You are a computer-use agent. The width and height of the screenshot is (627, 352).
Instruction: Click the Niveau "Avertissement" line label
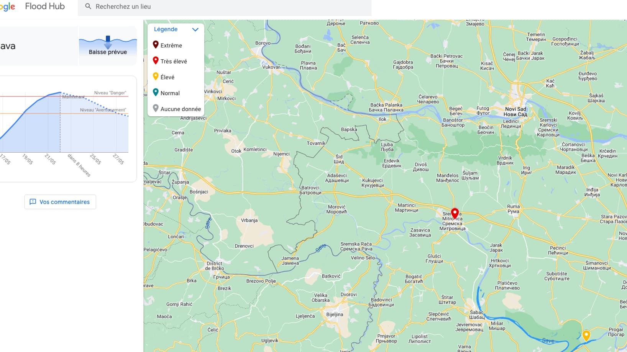click(x=103, y=110)
